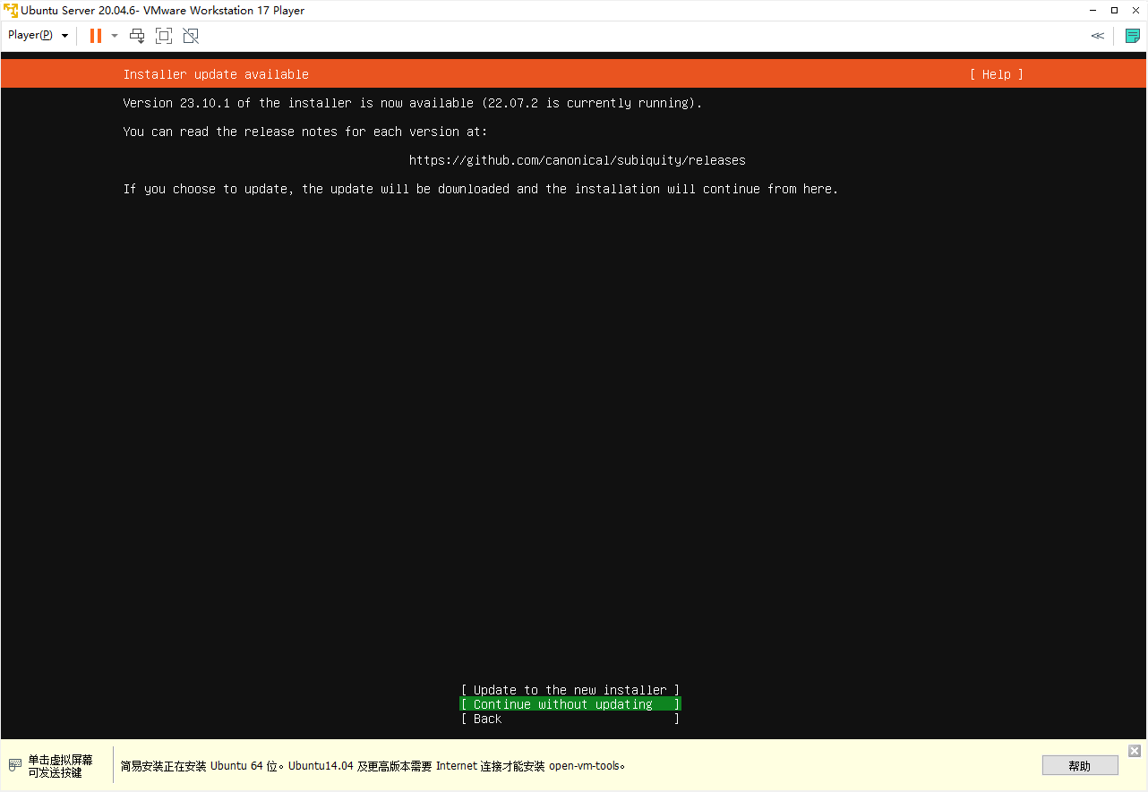The height and width of the screenshot is (792, 1148).
Task: Click the orange pause virtual machine icon
Action: tap(96, 36)
